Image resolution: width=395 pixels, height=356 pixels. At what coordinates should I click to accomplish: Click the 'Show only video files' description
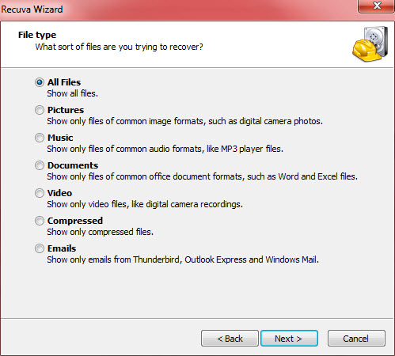coord(145,204)
